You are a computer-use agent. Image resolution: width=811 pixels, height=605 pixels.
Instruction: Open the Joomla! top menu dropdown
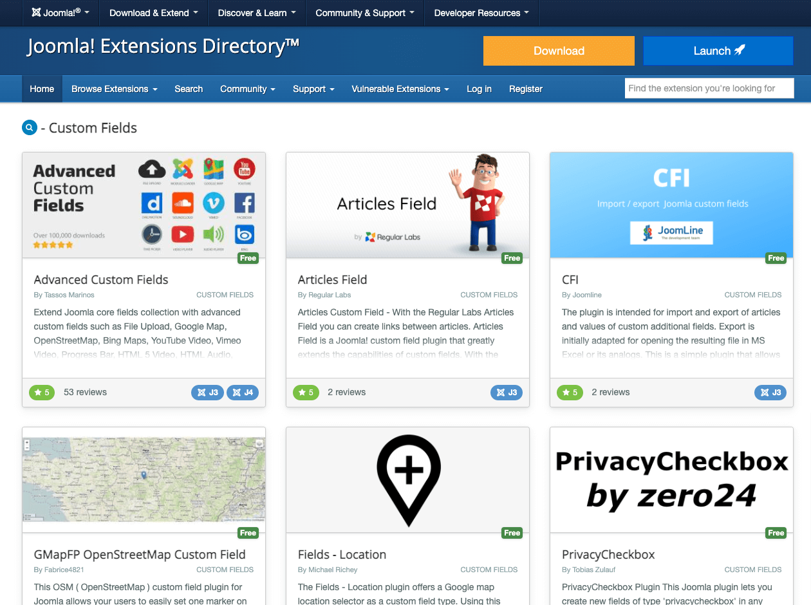pos(61,13)
